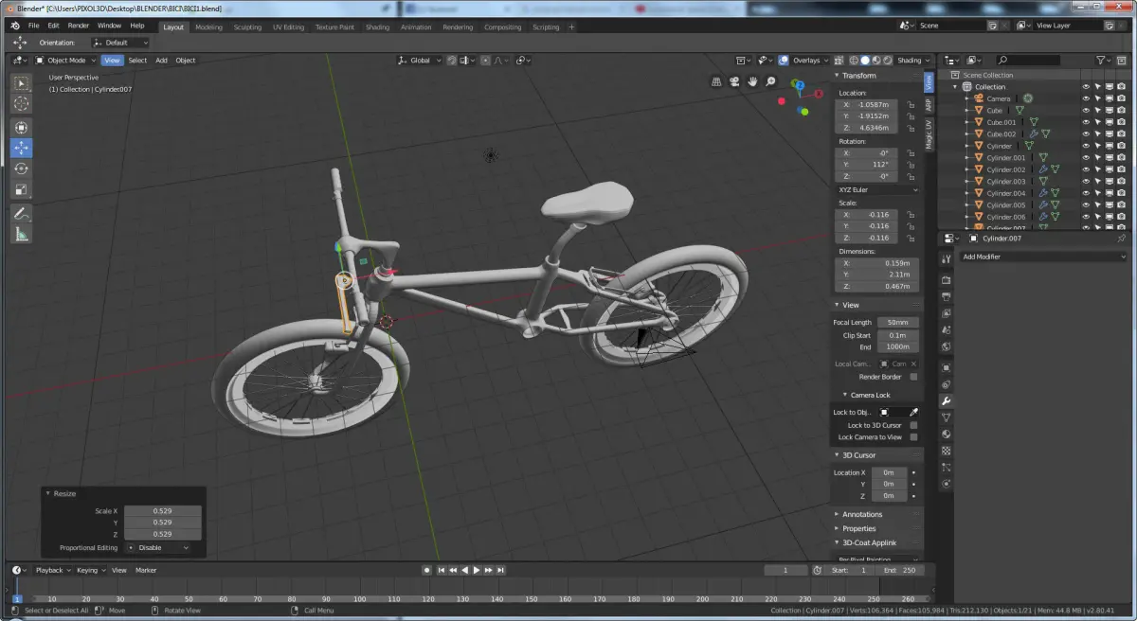Open the World properties tab

coord(946,346)
